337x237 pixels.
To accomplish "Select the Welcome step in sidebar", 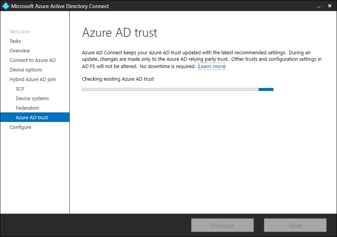I will tap(20, 31).
